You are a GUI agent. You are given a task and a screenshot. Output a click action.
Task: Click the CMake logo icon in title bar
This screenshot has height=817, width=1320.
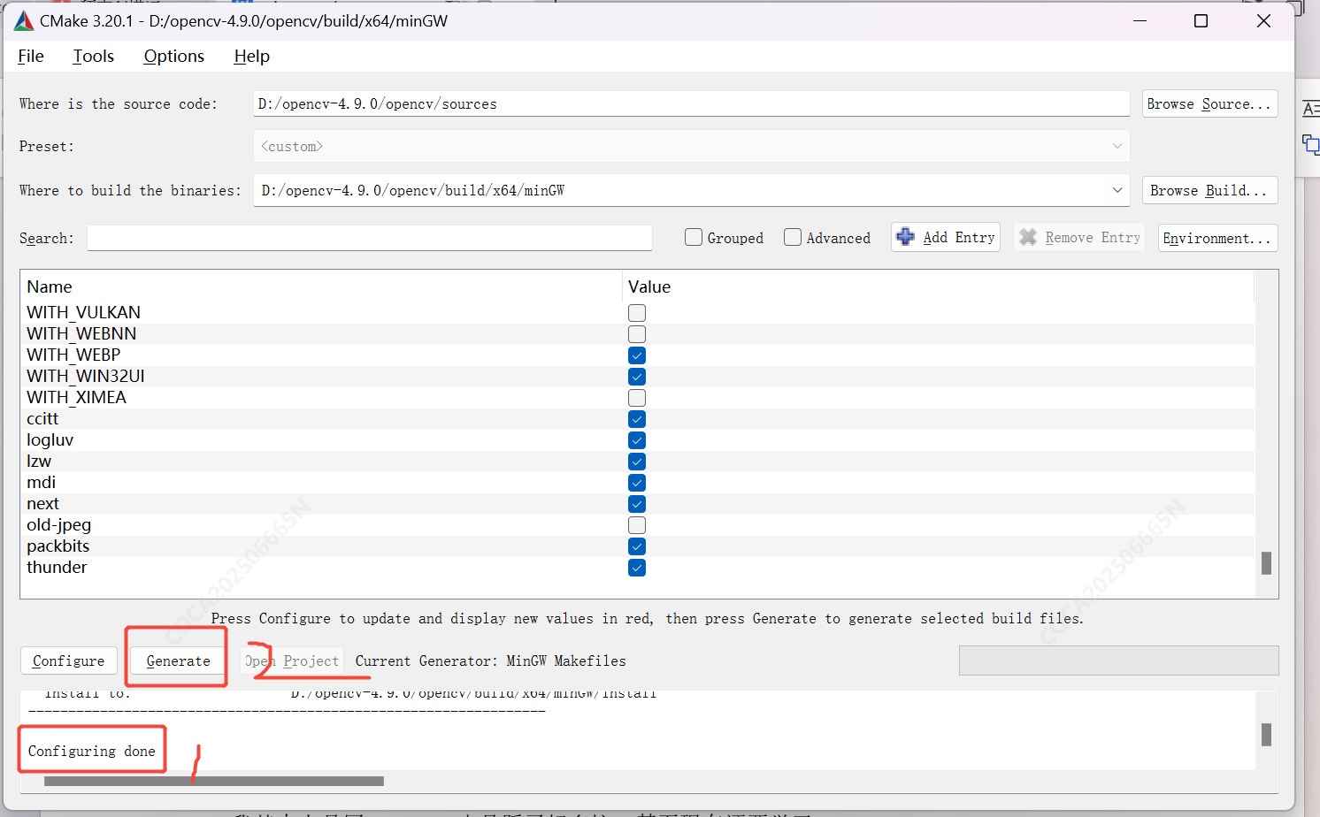coord(24,20)
